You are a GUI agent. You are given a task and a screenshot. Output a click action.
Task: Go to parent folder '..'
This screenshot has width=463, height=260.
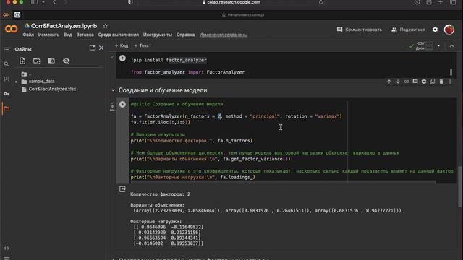pyautogui.click(x=27, y=74)
